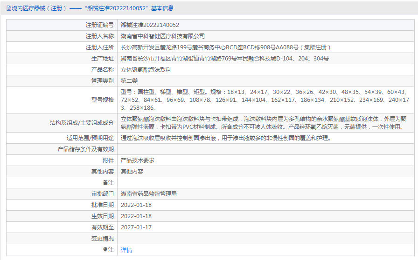Click the 有效期至 label
Image resolution: width=418 pixels, height=260 pixels.
(102, 227)
